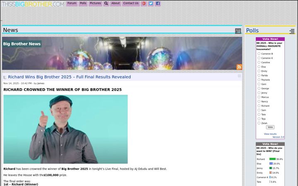Click the article icon left of Richard Wins headline

click(5, 77)
